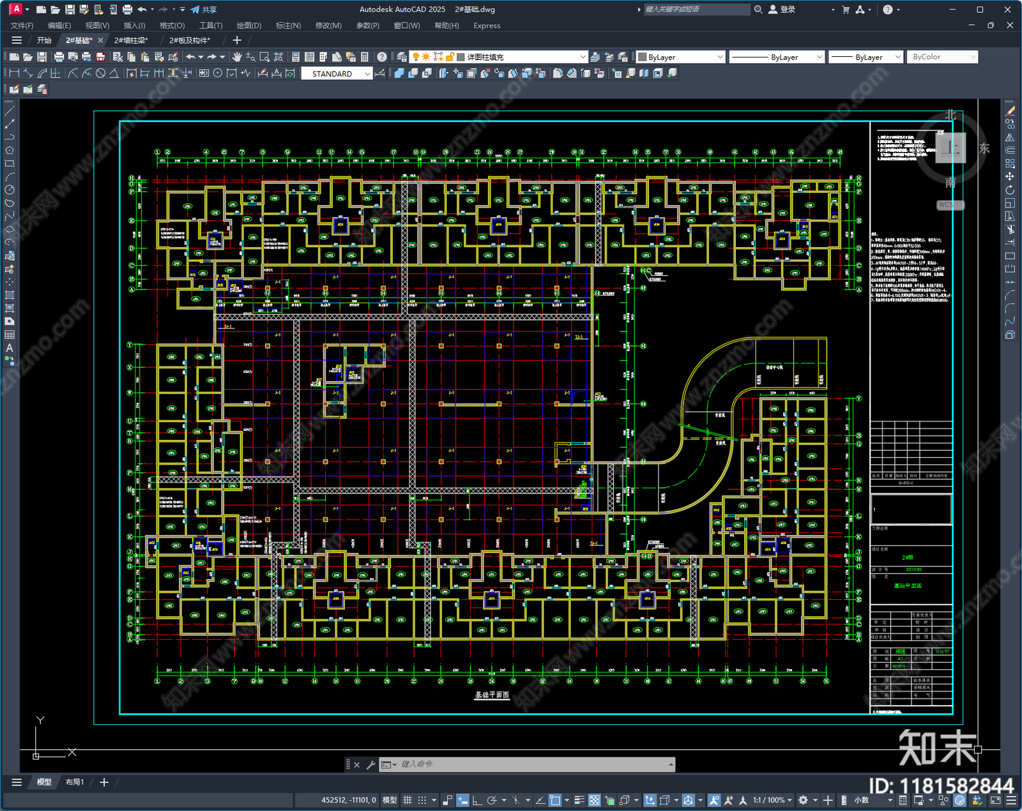Toggle polar tracking in status bar
1022x811 pixels.
coord(491,800)
